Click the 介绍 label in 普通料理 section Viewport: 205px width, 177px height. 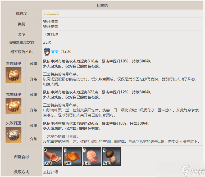(x=34, y=79)
